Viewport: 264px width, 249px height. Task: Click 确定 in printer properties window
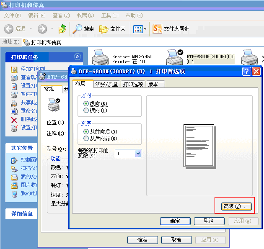[x=142, y=240]
